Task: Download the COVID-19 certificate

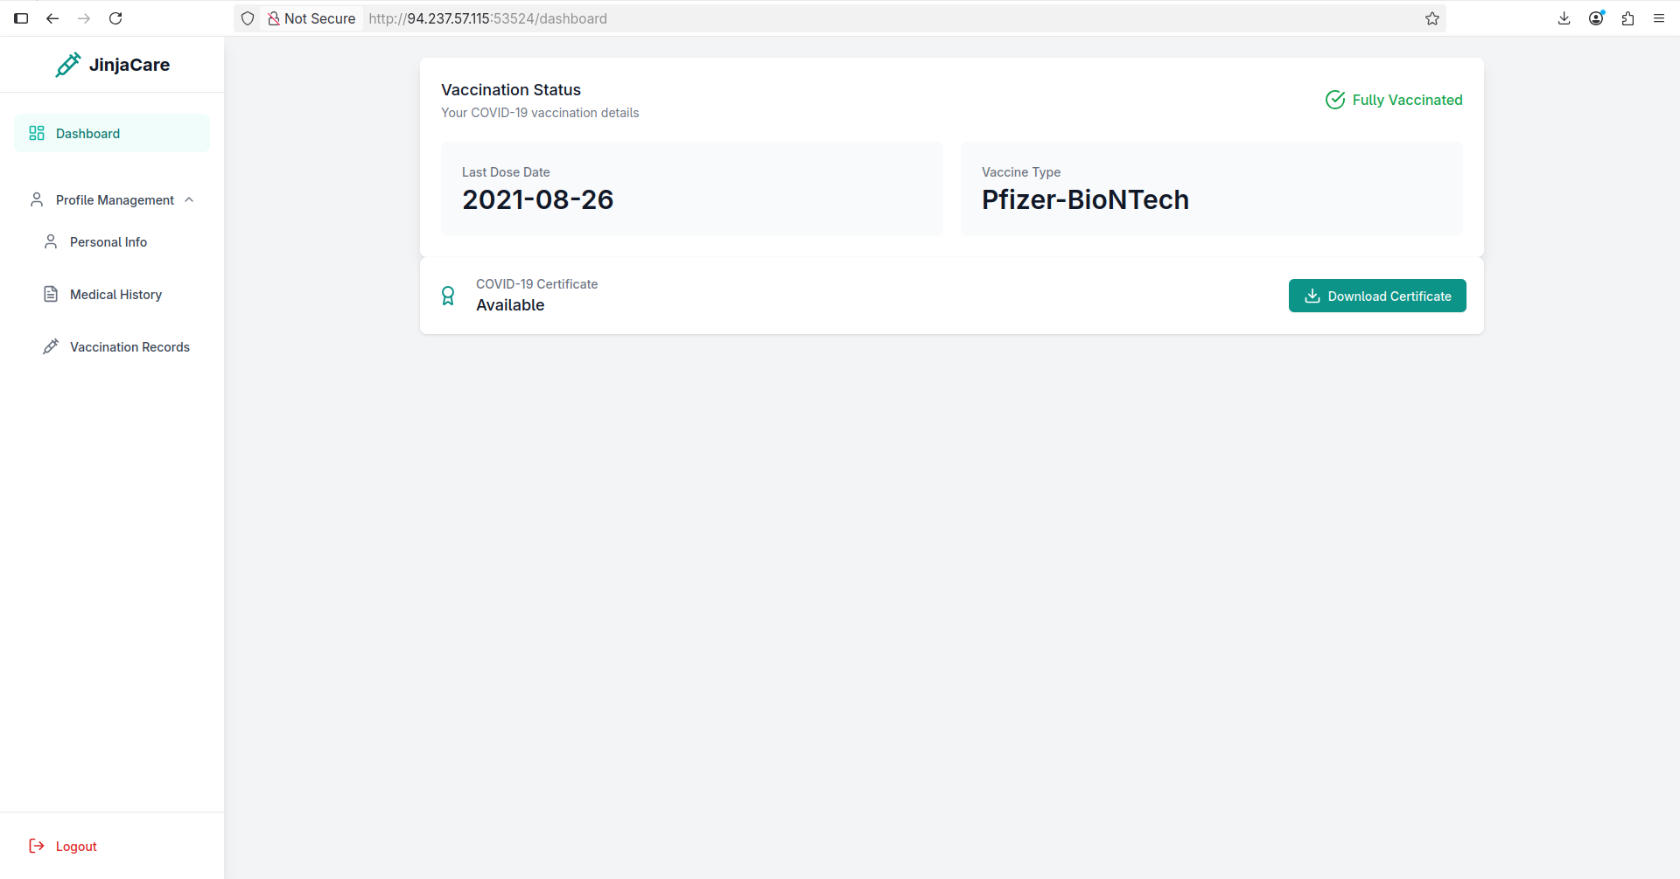Action: tap(1377, 296)
